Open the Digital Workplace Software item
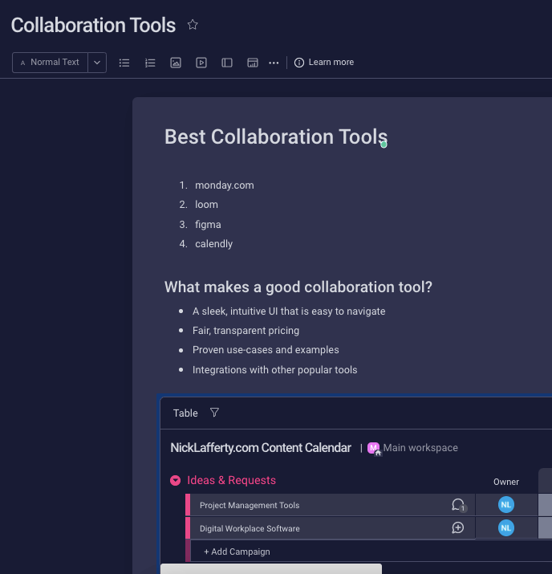The image size is (552, 574). (x=250, y=528)
